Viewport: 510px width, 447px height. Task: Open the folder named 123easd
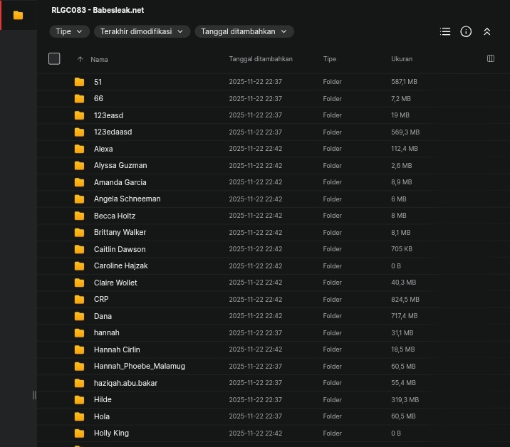[108, 115]
